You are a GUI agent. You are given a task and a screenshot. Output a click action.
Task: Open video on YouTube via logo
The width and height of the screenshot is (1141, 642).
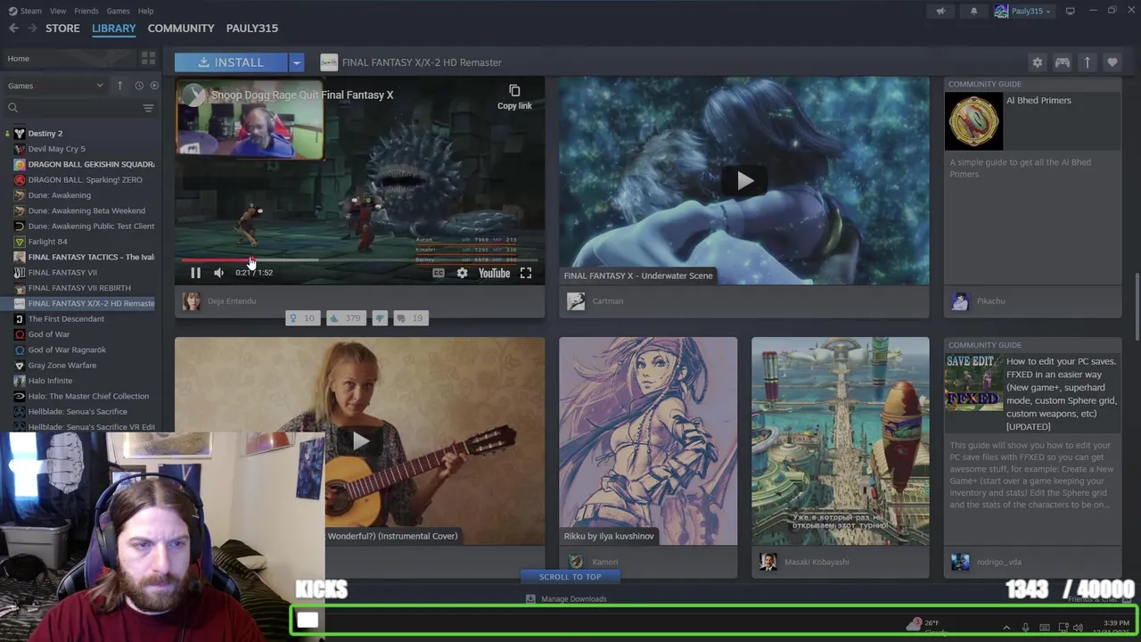(494, 273)
